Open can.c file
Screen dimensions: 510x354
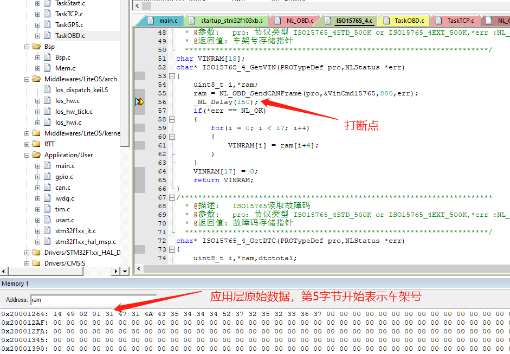[63, 188]
